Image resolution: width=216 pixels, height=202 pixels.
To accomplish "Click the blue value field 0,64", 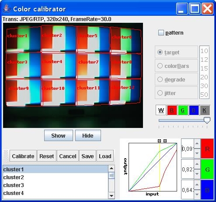I will (188, 190).
